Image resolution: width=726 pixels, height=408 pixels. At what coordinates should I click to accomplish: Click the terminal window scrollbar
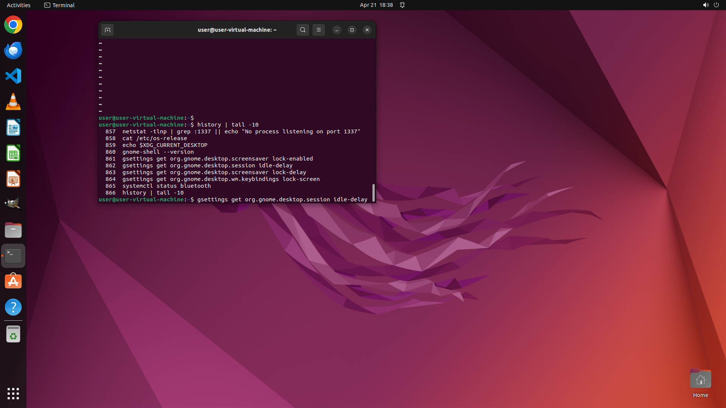click(373, 193)
